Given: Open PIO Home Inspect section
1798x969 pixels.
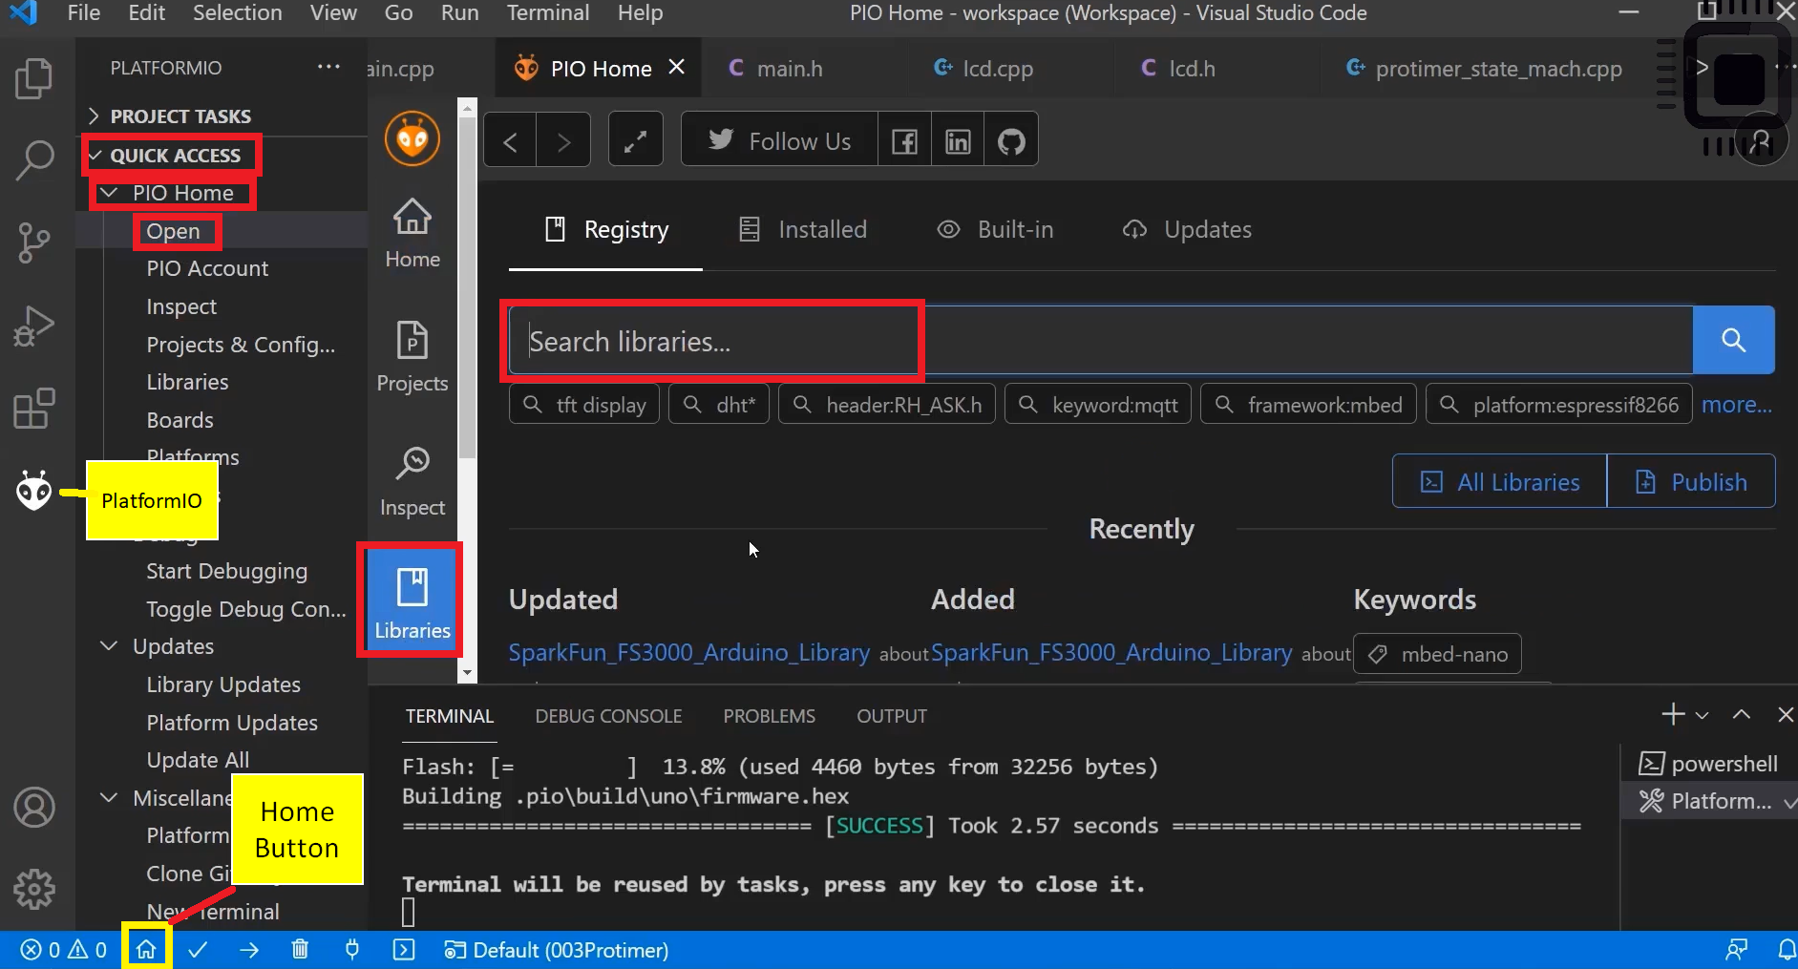Looking at the screenshot, I should coord(412,482).
